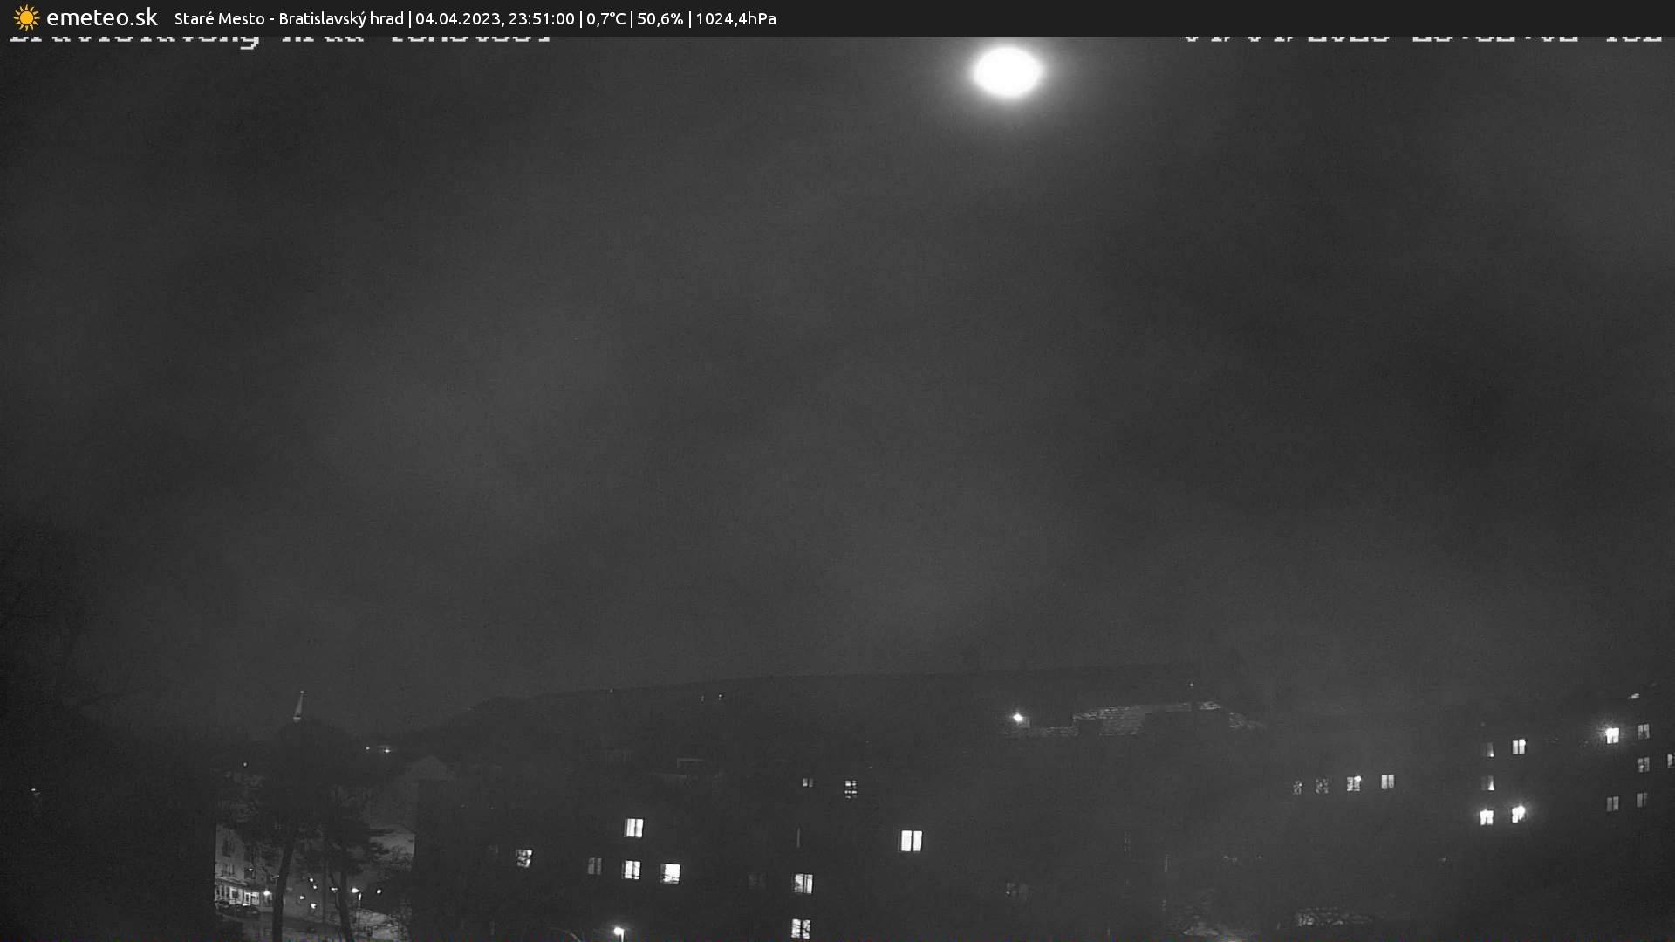1675x942 pixels.
Task: Click the 1024,4hPa pressure reading
Action: (x=735, y=18)
